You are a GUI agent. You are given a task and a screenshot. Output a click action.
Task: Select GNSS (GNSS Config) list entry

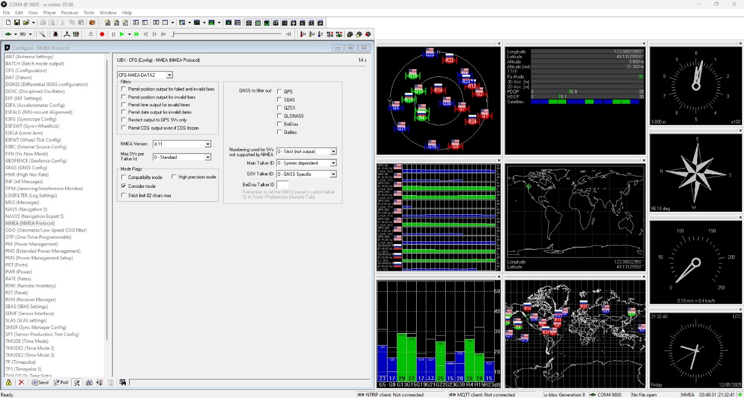pyautogui.click(x=26, y=168)
